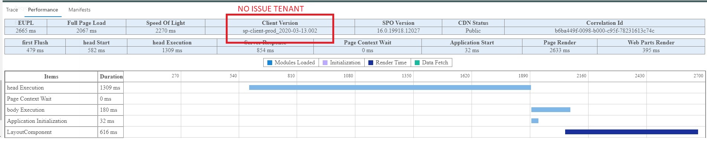The height and width of the screenshot is (145, 707).
Task: Select the Correlation Id value
Action: [x=605, y=31]
